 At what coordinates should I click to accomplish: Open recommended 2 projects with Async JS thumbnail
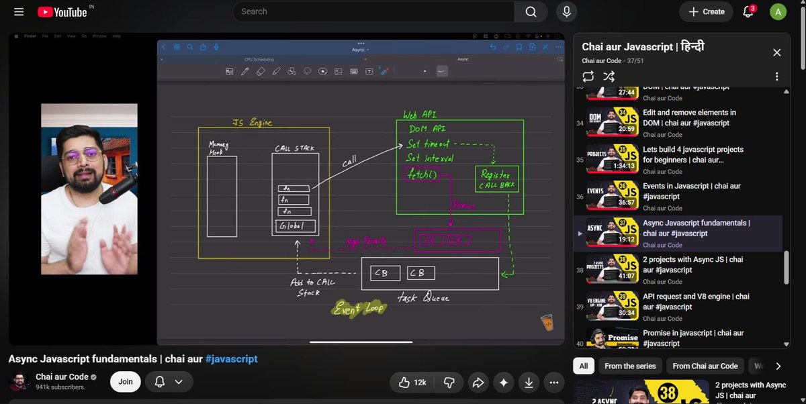[x=642, y=392]
